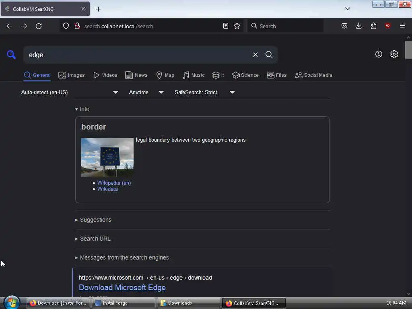This screenshot has height=309, width=412.
Task: Reload the current page
Action: (x=39, y=26)
